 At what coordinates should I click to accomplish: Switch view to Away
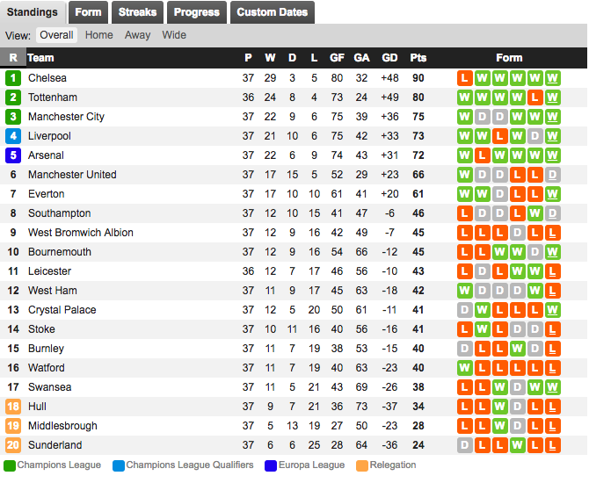pos(137,35)
